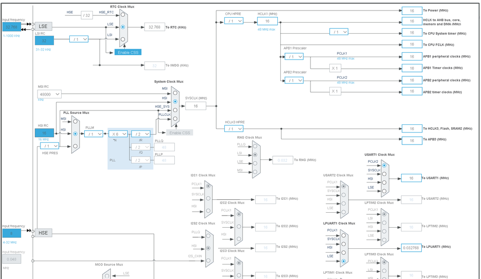Click the System Clock Mux label

(169, 81)
